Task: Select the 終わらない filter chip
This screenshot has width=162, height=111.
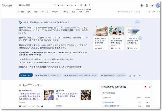Action: [55, 12]
